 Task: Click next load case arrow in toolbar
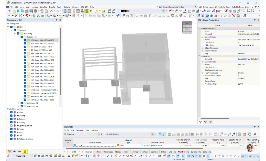click(x=166, y=11)
